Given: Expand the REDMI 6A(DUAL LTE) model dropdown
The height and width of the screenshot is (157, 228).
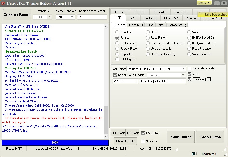Looking at the screenshot, I should pos(183,81).
